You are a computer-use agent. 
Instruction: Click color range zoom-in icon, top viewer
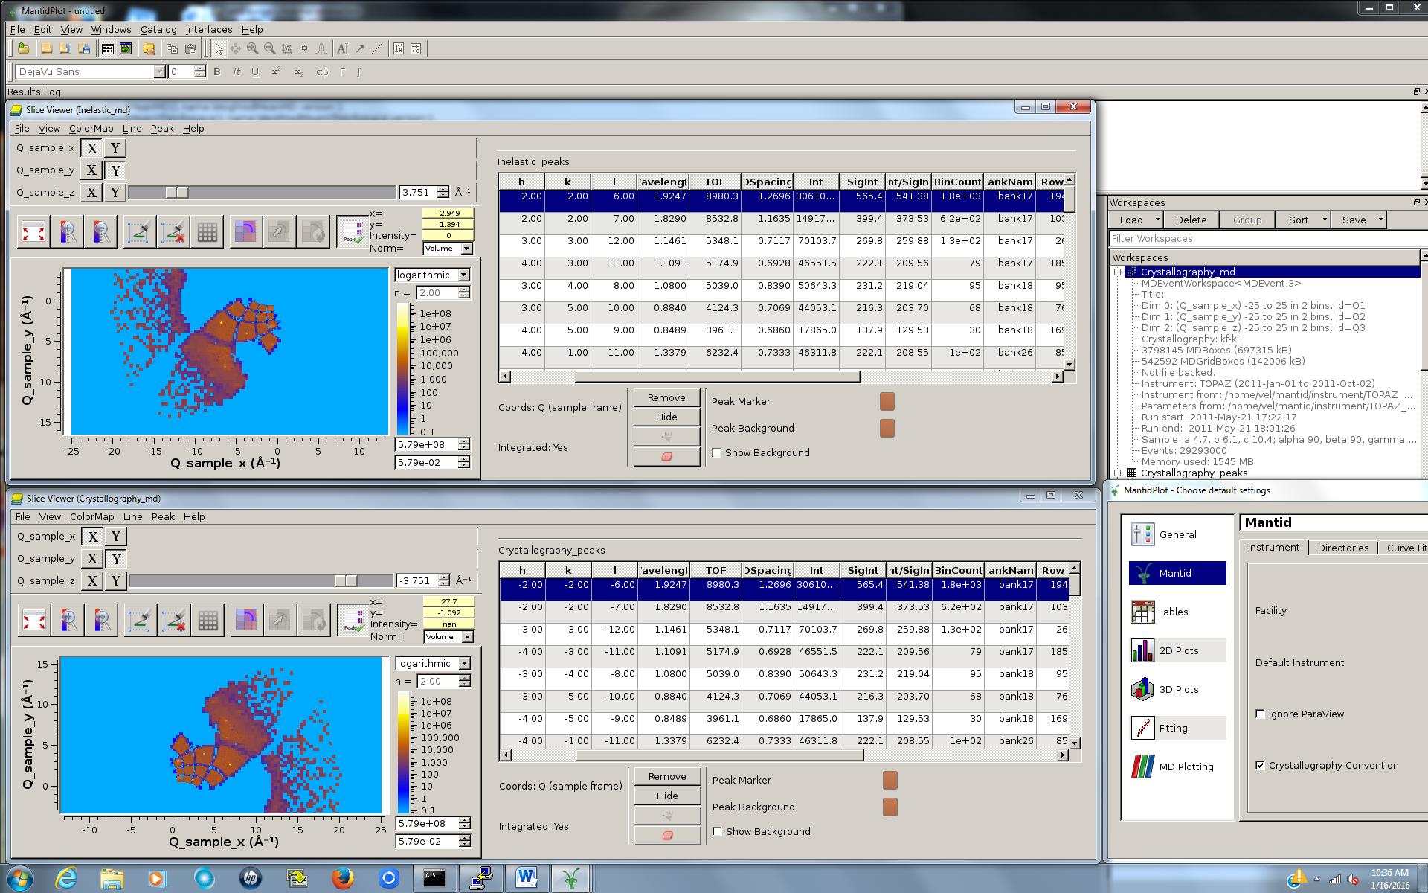click(68, 231)
